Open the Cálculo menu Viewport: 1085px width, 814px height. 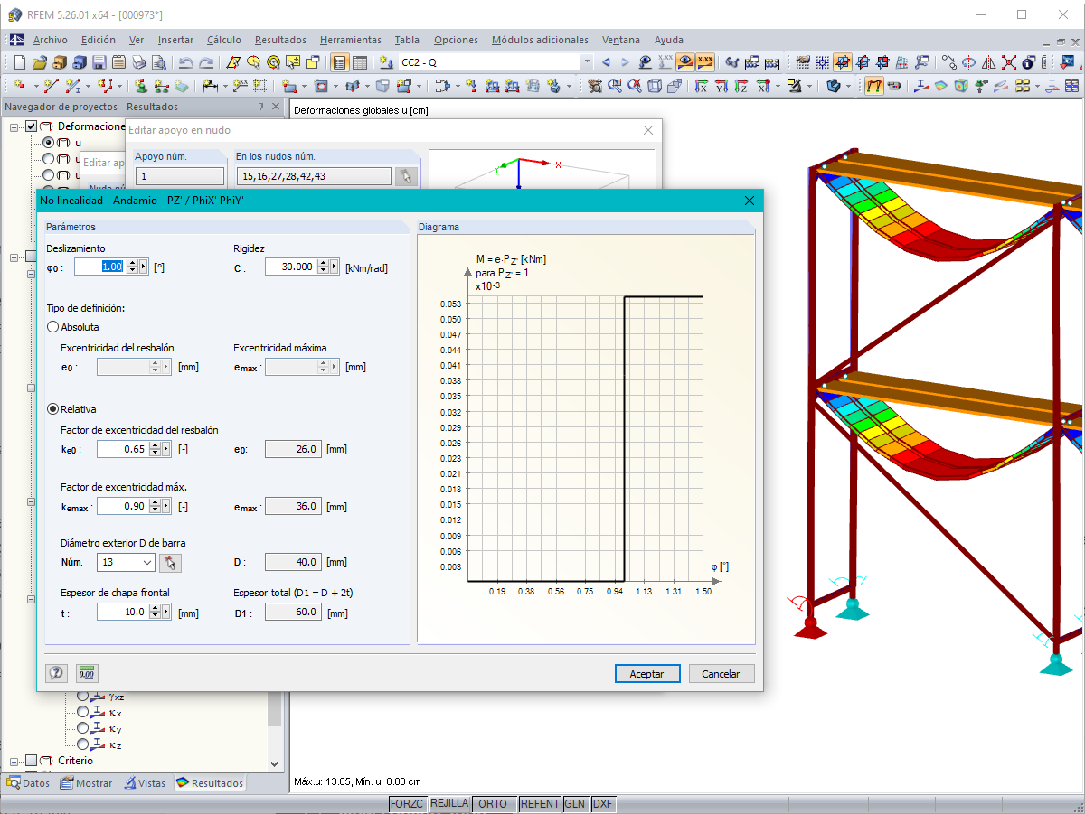click(224, 40)
